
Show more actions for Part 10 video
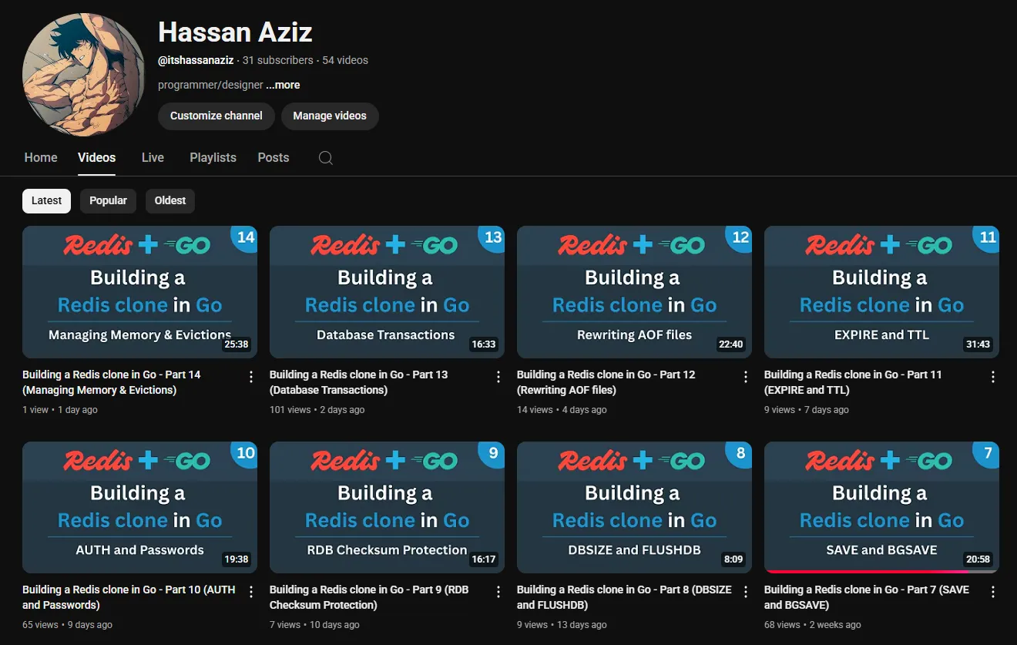click(251, 592)
